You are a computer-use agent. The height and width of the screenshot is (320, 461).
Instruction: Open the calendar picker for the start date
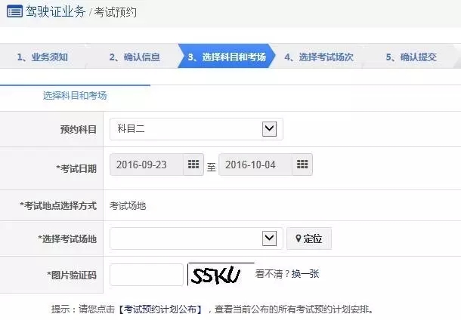pyautogui.click(x=193, y=165)
